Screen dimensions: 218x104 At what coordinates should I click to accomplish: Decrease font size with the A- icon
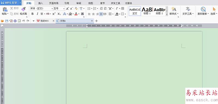[71, 9]
